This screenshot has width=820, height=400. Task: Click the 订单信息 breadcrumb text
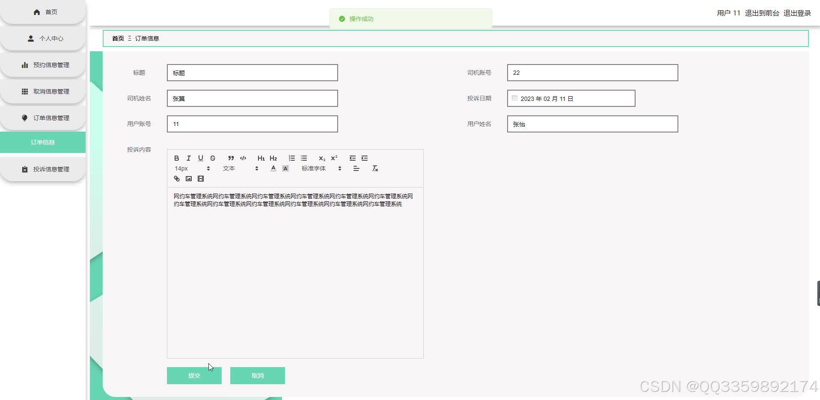pos(147,38)
